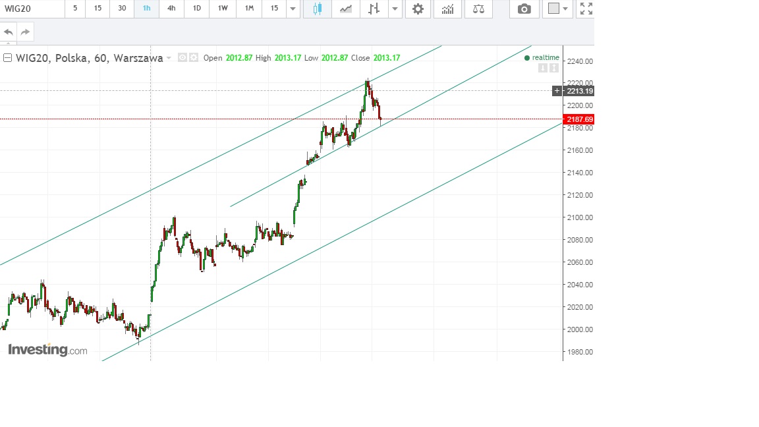Click the 1980.00 price axis label
This screenshot has width=759, height=427.
click(580, 352)
